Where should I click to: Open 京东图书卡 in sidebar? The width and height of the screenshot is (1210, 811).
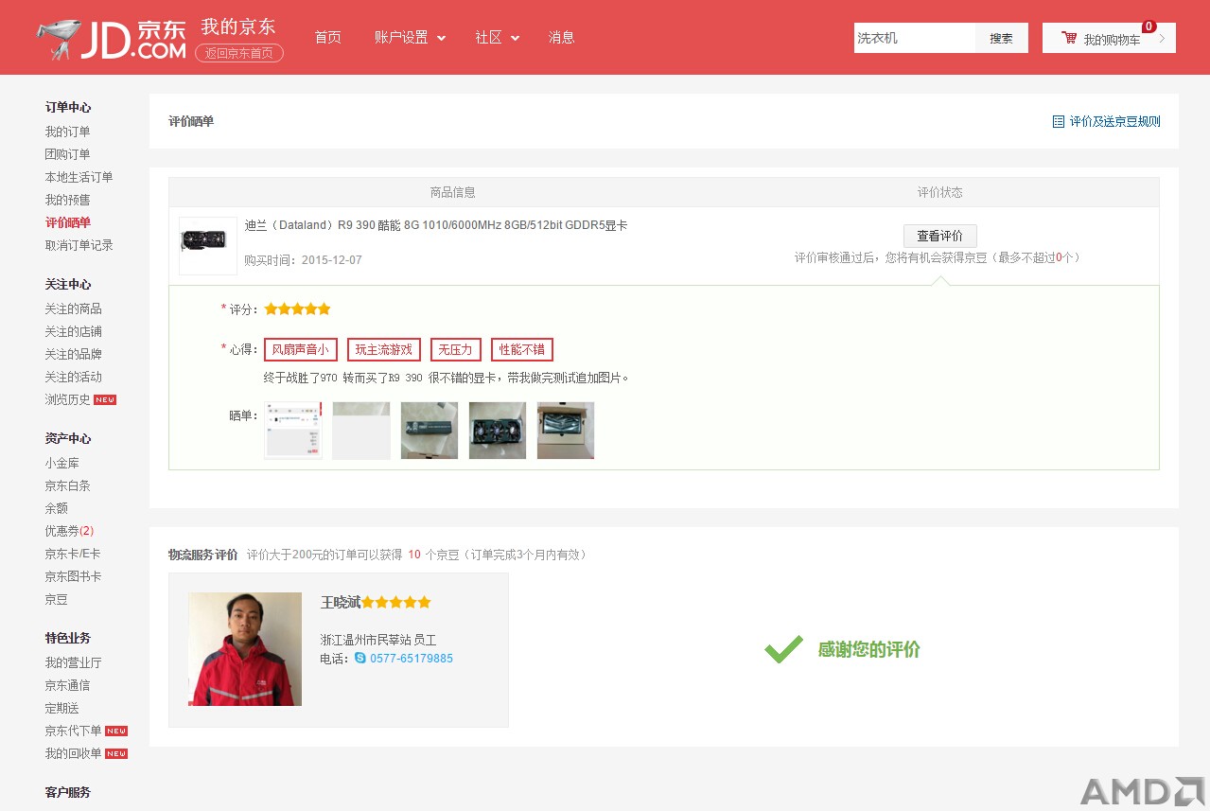point(73,576)
